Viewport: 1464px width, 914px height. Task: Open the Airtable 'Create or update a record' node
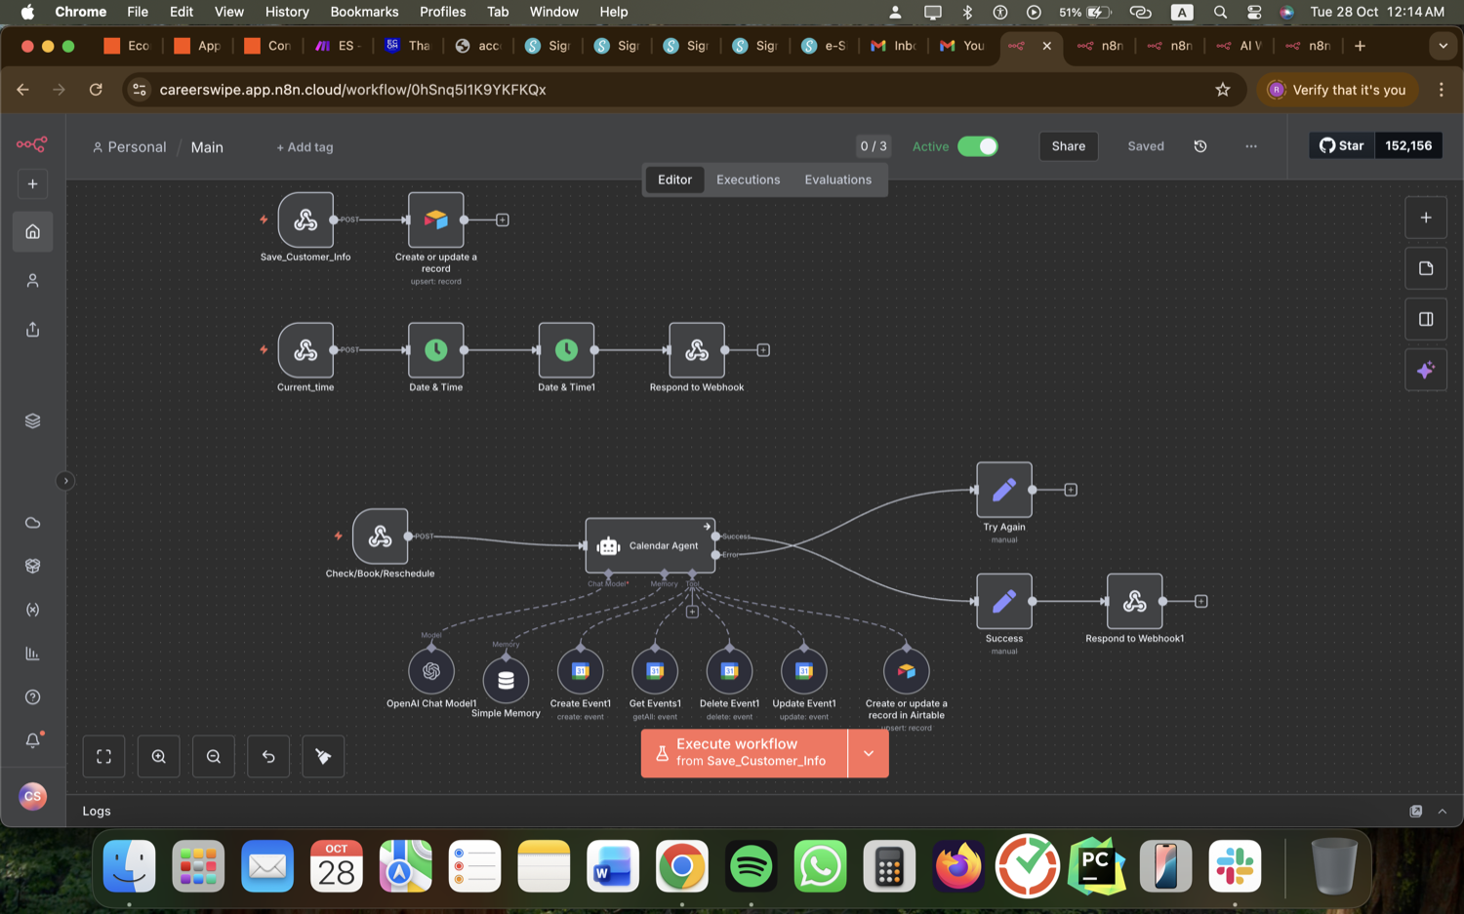(x=436, y=219)
